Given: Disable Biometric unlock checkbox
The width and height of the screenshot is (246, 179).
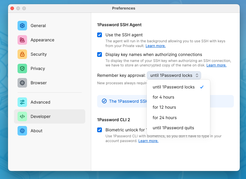Looking at the screenshot, I should 100,130.
